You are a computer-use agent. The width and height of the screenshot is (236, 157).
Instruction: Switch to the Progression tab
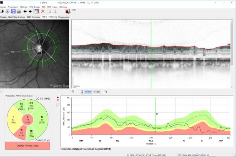pyautogui.click(x=64, y=17)
